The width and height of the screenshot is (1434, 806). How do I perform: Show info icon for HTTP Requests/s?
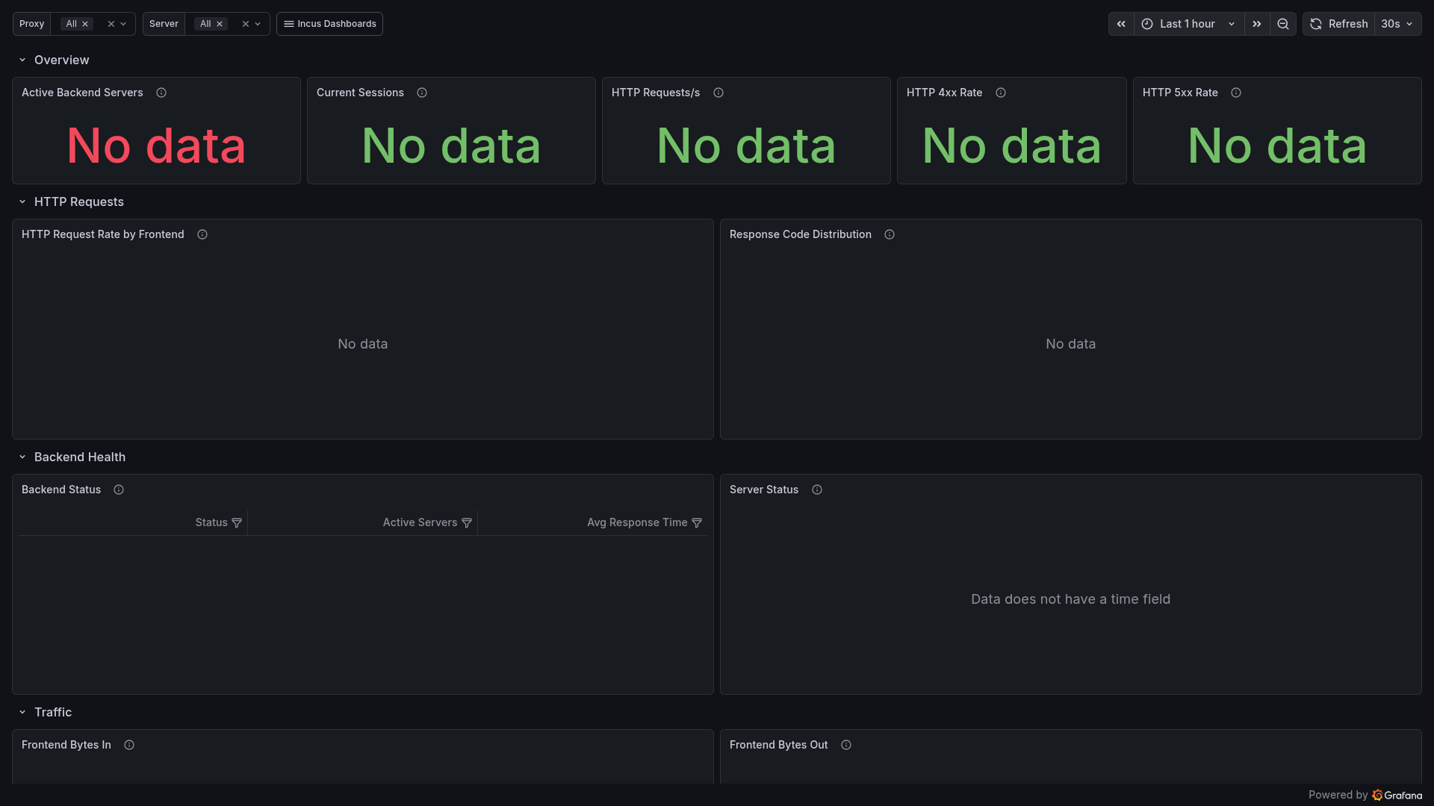pos(718,93)
